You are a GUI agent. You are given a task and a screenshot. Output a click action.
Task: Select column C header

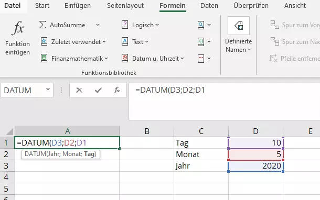click(x=201, y=131)
